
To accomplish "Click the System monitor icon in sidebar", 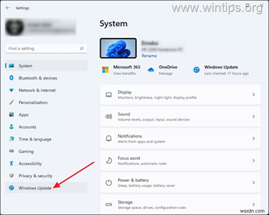I will point(11,66).
